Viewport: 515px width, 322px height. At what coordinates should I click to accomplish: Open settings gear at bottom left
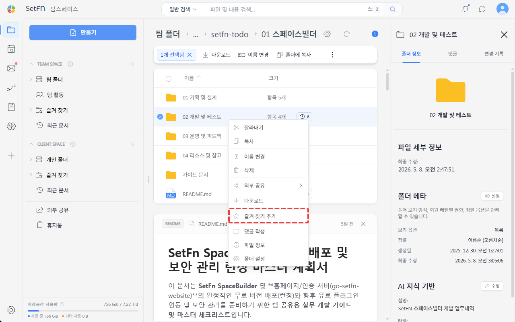11,310
